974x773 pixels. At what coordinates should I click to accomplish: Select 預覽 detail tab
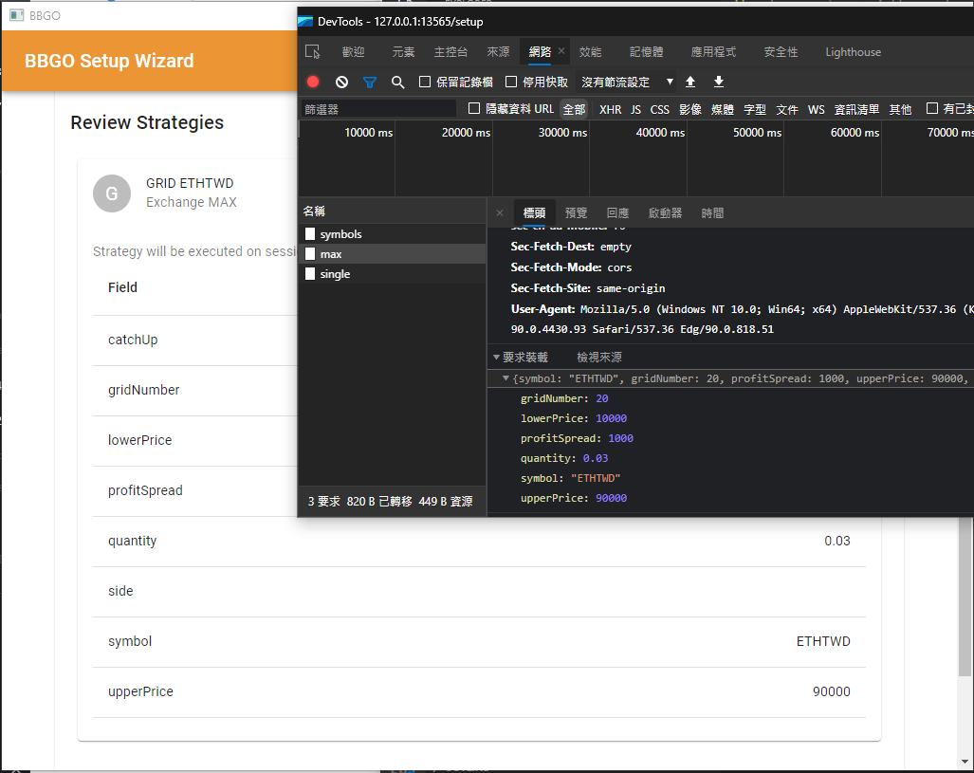pos(576,213)
